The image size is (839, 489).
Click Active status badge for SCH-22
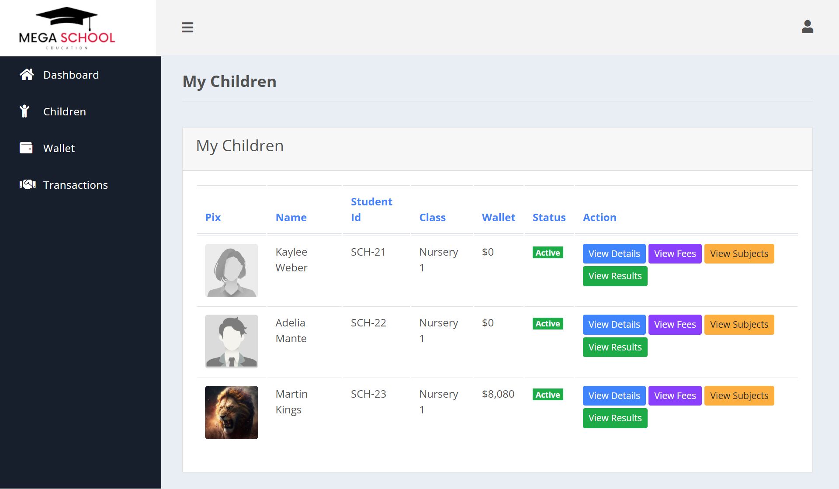547,324
